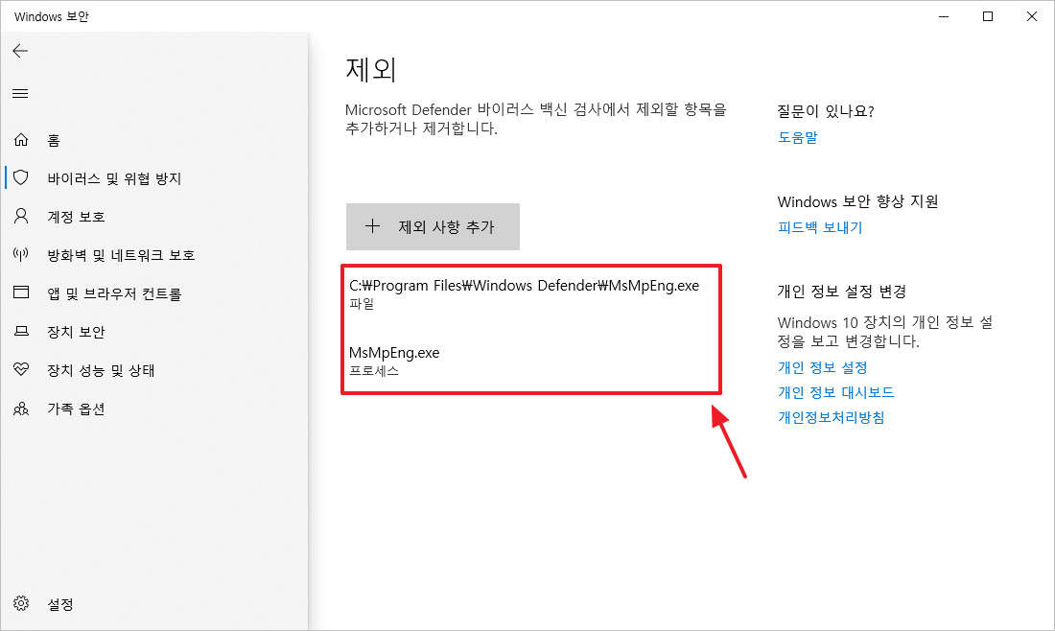
Task: Click the 설정 gear icon at bottom
Action: point(21,604)
